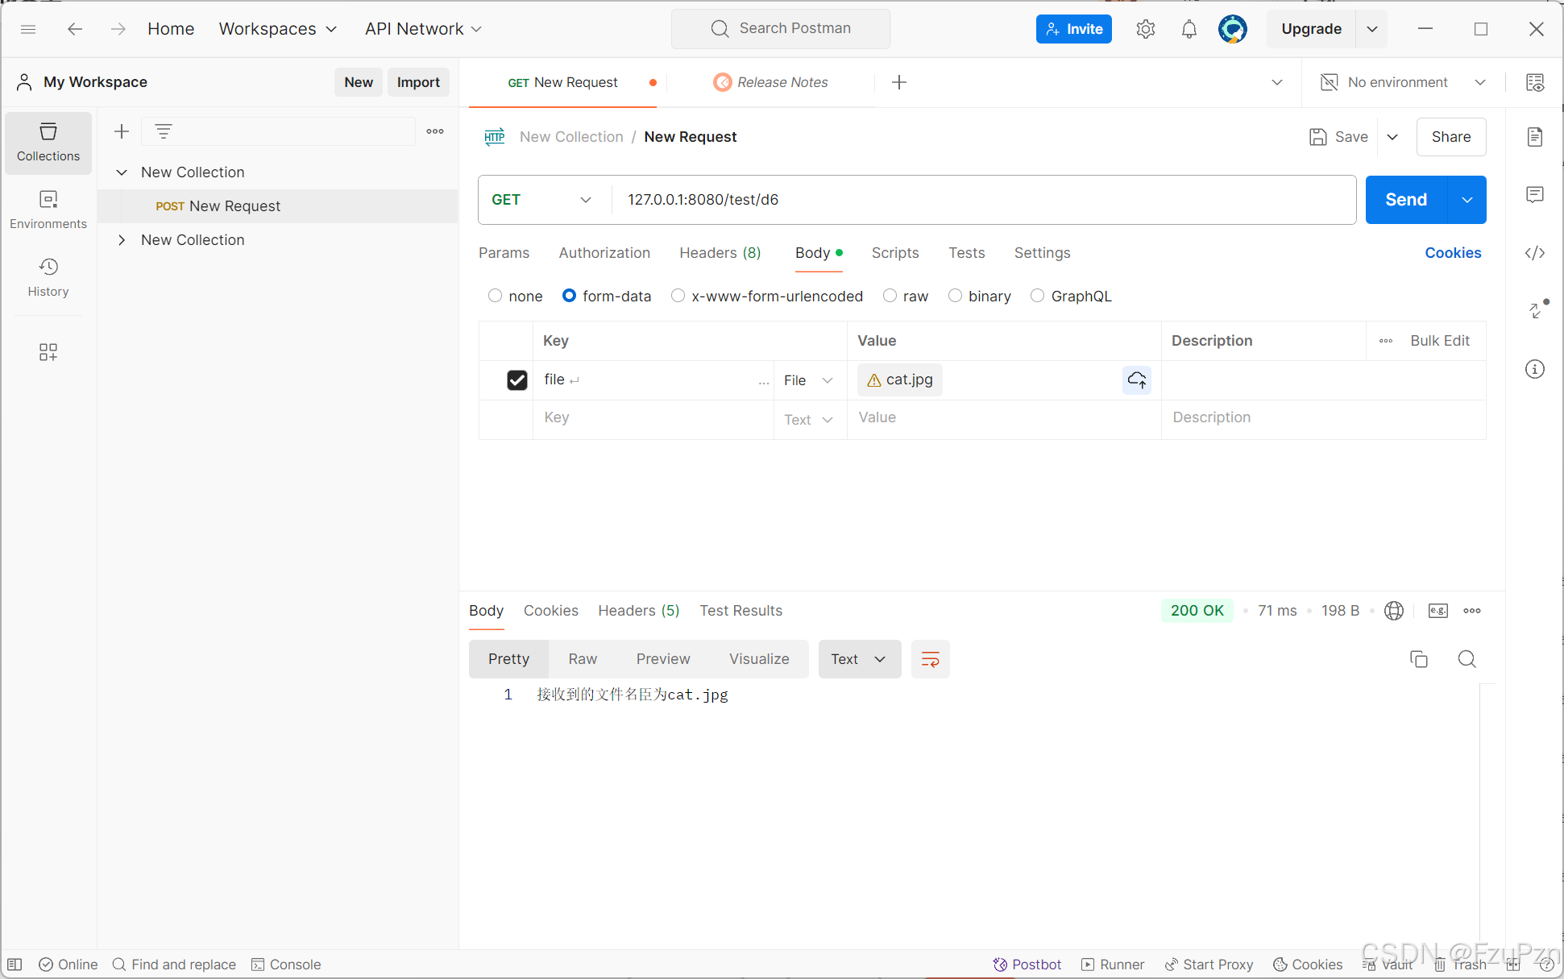Click the search response magnifier icon
Screen dimensions: 1564x979
(1467, 659)
